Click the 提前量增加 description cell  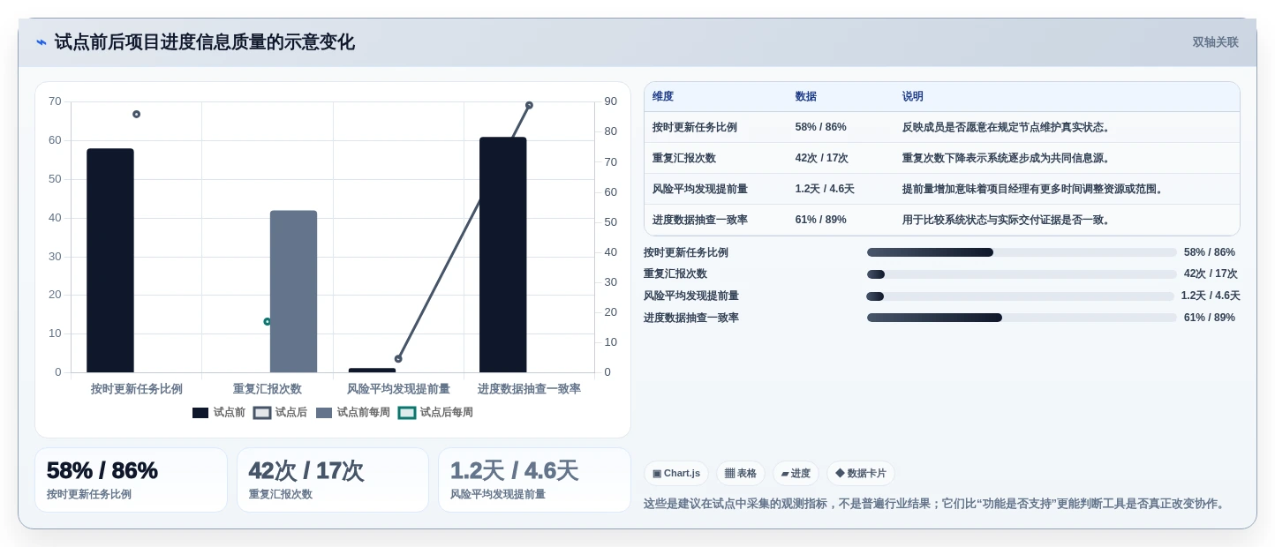click(x=1034, y=189)
